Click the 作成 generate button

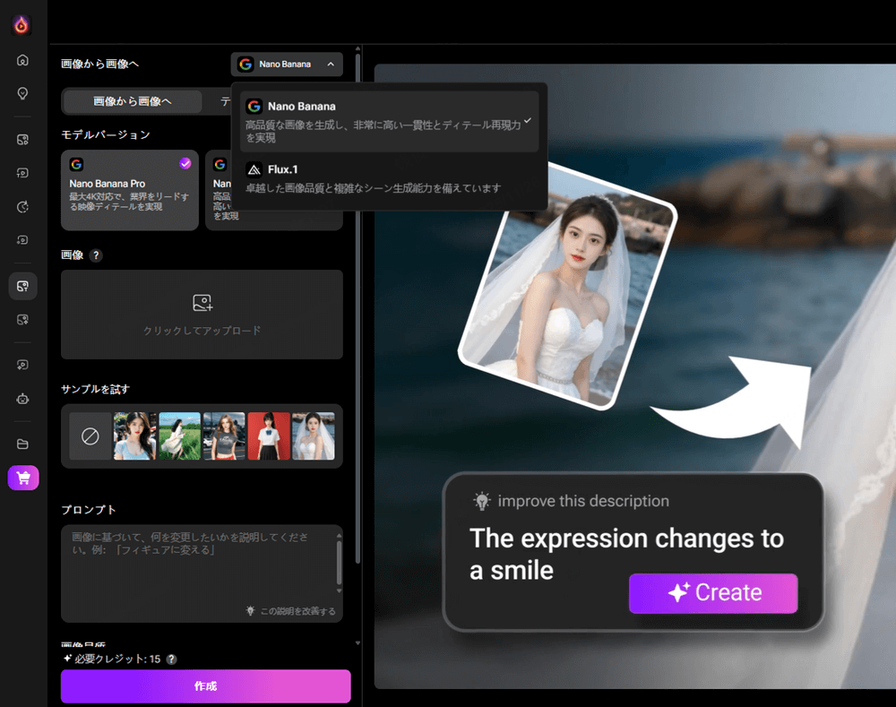pyautogui.click(x=205, y=686)
